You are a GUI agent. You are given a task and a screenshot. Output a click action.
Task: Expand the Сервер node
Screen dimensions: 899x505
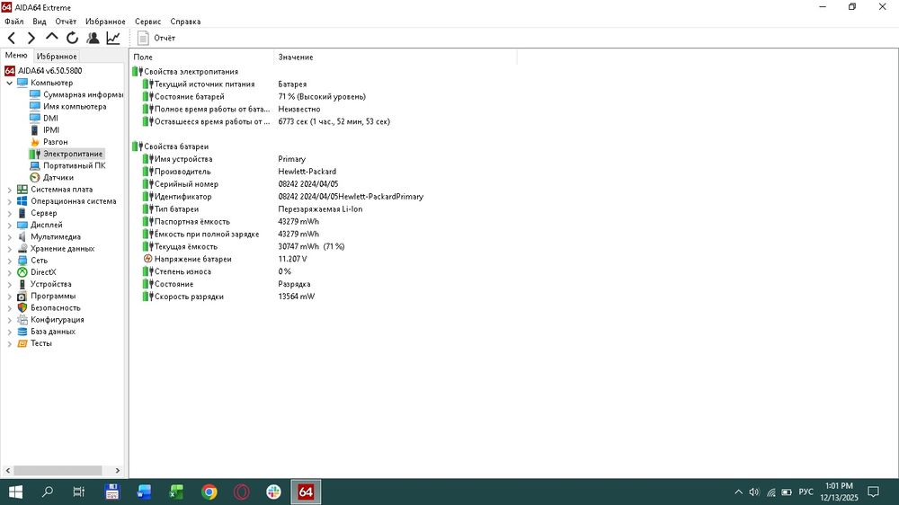[9, 213]
